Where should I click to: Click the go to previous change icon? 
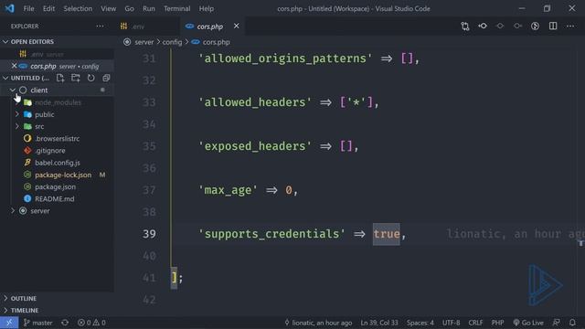point(483,27)
